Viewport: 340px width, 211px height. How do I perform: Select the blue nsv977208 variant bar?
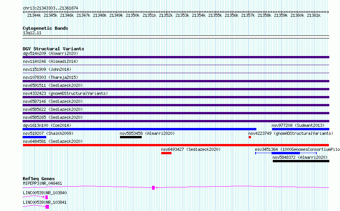click(x=301, y=129)
